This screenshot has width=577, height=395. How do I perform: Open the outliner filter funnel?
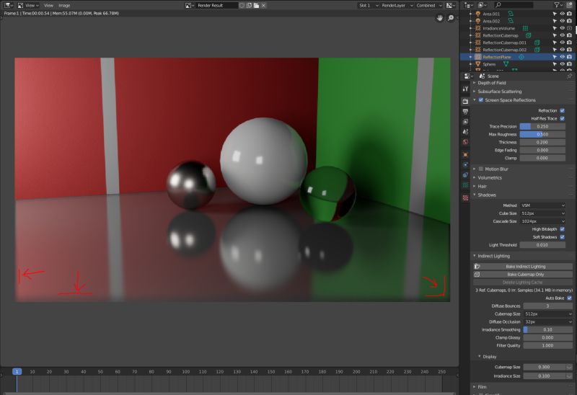(x=558, y=5)
